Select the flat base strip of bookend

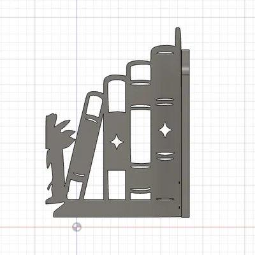coord(117,209)
